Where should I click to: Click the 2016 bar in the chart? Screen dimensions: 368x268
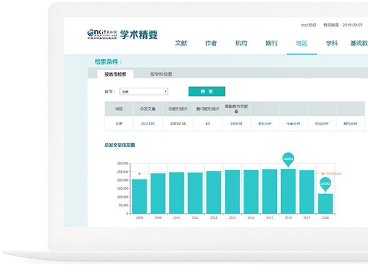(x=288, y=191)
